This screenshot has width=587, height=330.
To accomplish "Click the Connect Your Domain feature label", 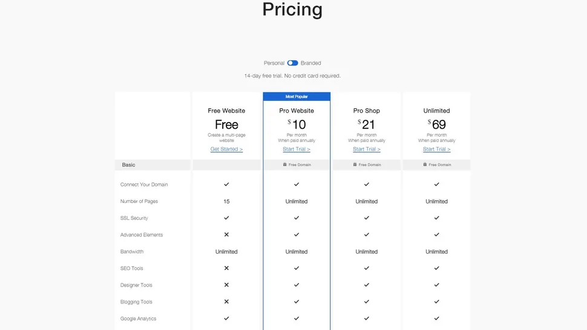I will (x=144, y=184).
